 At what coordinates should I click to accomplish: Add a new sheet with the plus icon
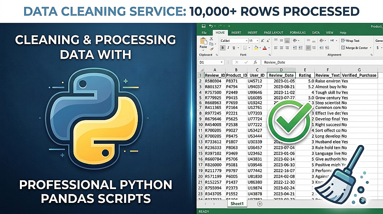tap(260, 204)
